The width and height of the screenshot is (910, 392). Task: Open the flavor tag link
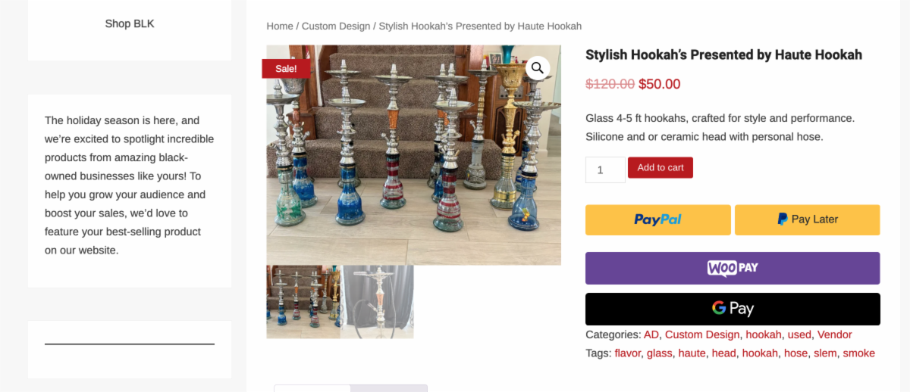coord(628,353)
